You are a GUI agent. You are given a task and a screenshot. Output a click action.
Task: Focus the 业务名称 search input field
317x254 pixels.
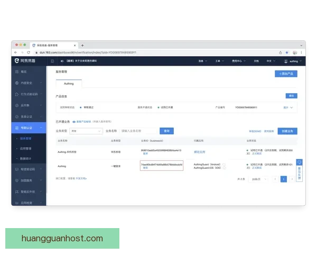click(138, 131)
